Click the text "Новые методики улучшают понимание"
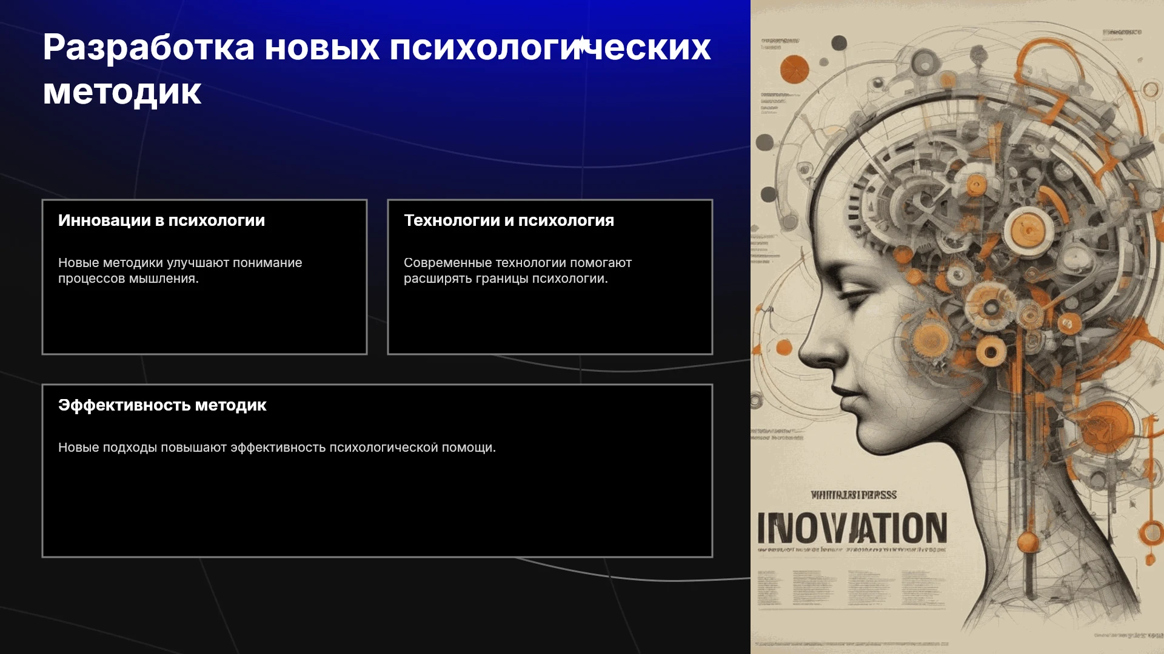Image resolution: width=1164 pixels, height=654 pixels. [180, 263]
